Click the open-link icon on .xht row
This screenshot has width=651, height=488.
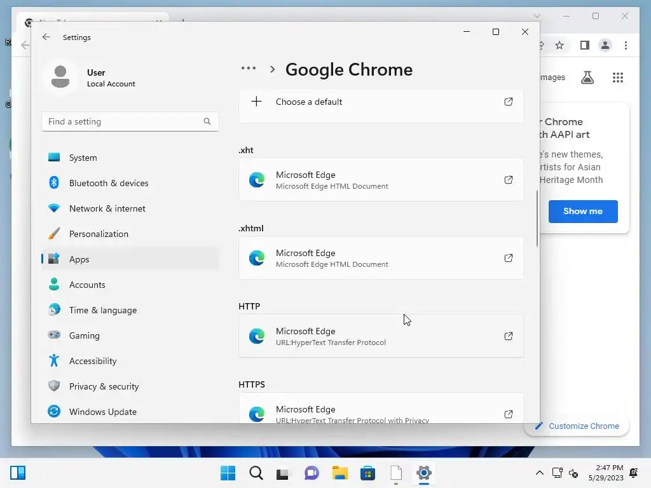pyautogui.click(x=508, y=180)
